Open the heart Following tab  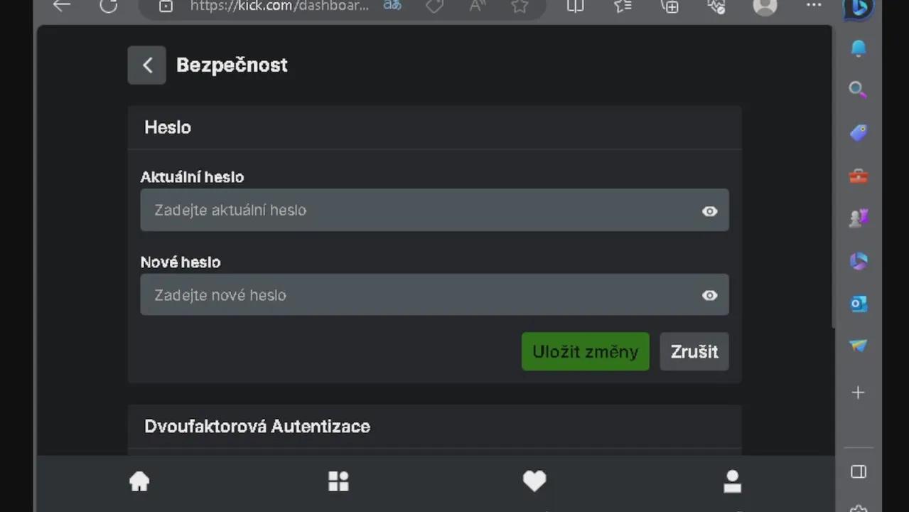point(534,481)
